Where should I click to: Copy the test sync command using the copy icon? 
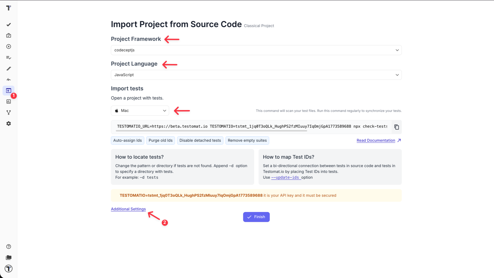[396, 127]
